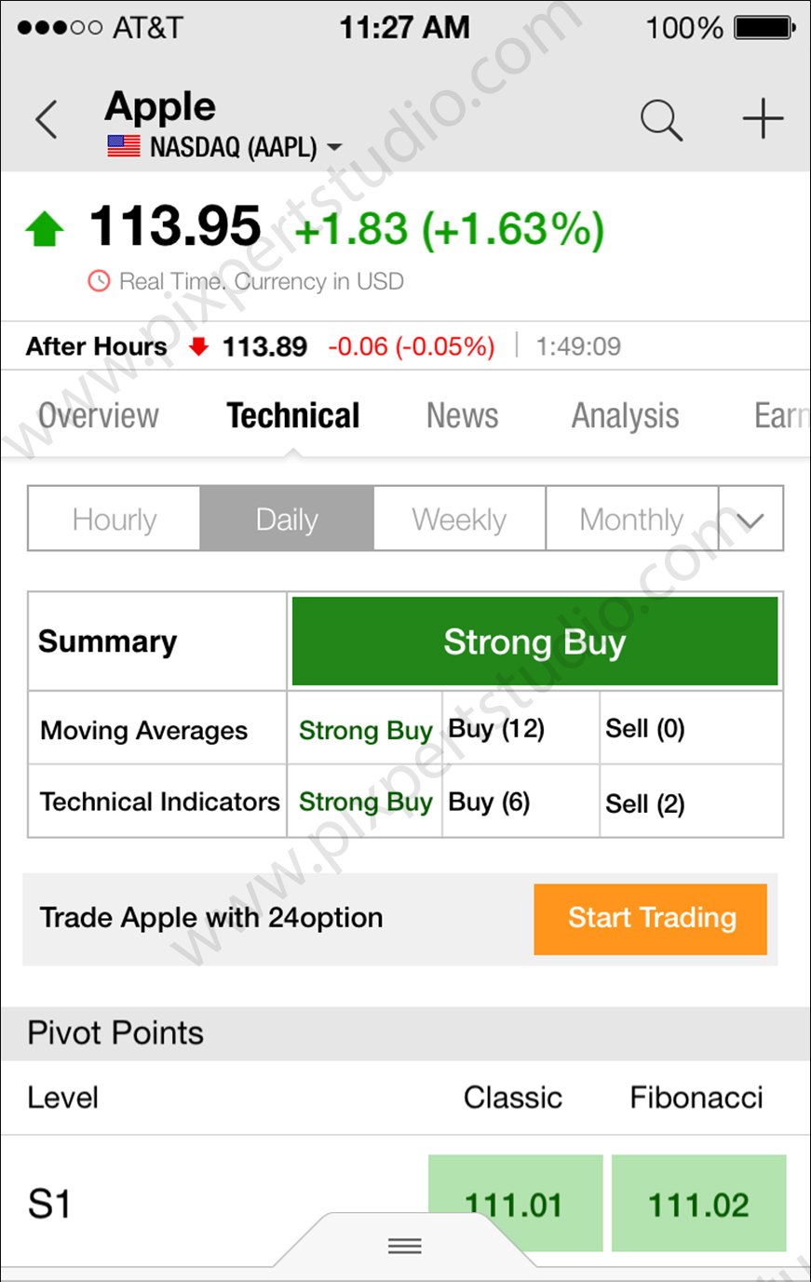Select the Weekly timeframe
The height and width of the screenshot is (1282, 811).
459,520
